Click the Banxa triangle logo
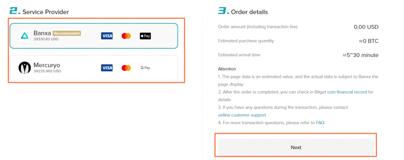404x160 pixels. [x=24, y=36]
